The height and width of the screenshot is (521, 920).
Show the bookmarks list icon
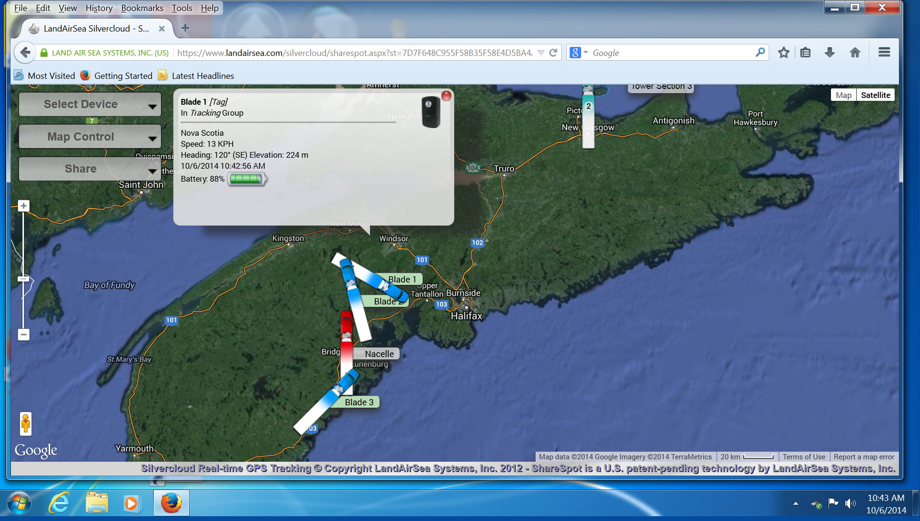pyautogui.click(x=806, y=53)
